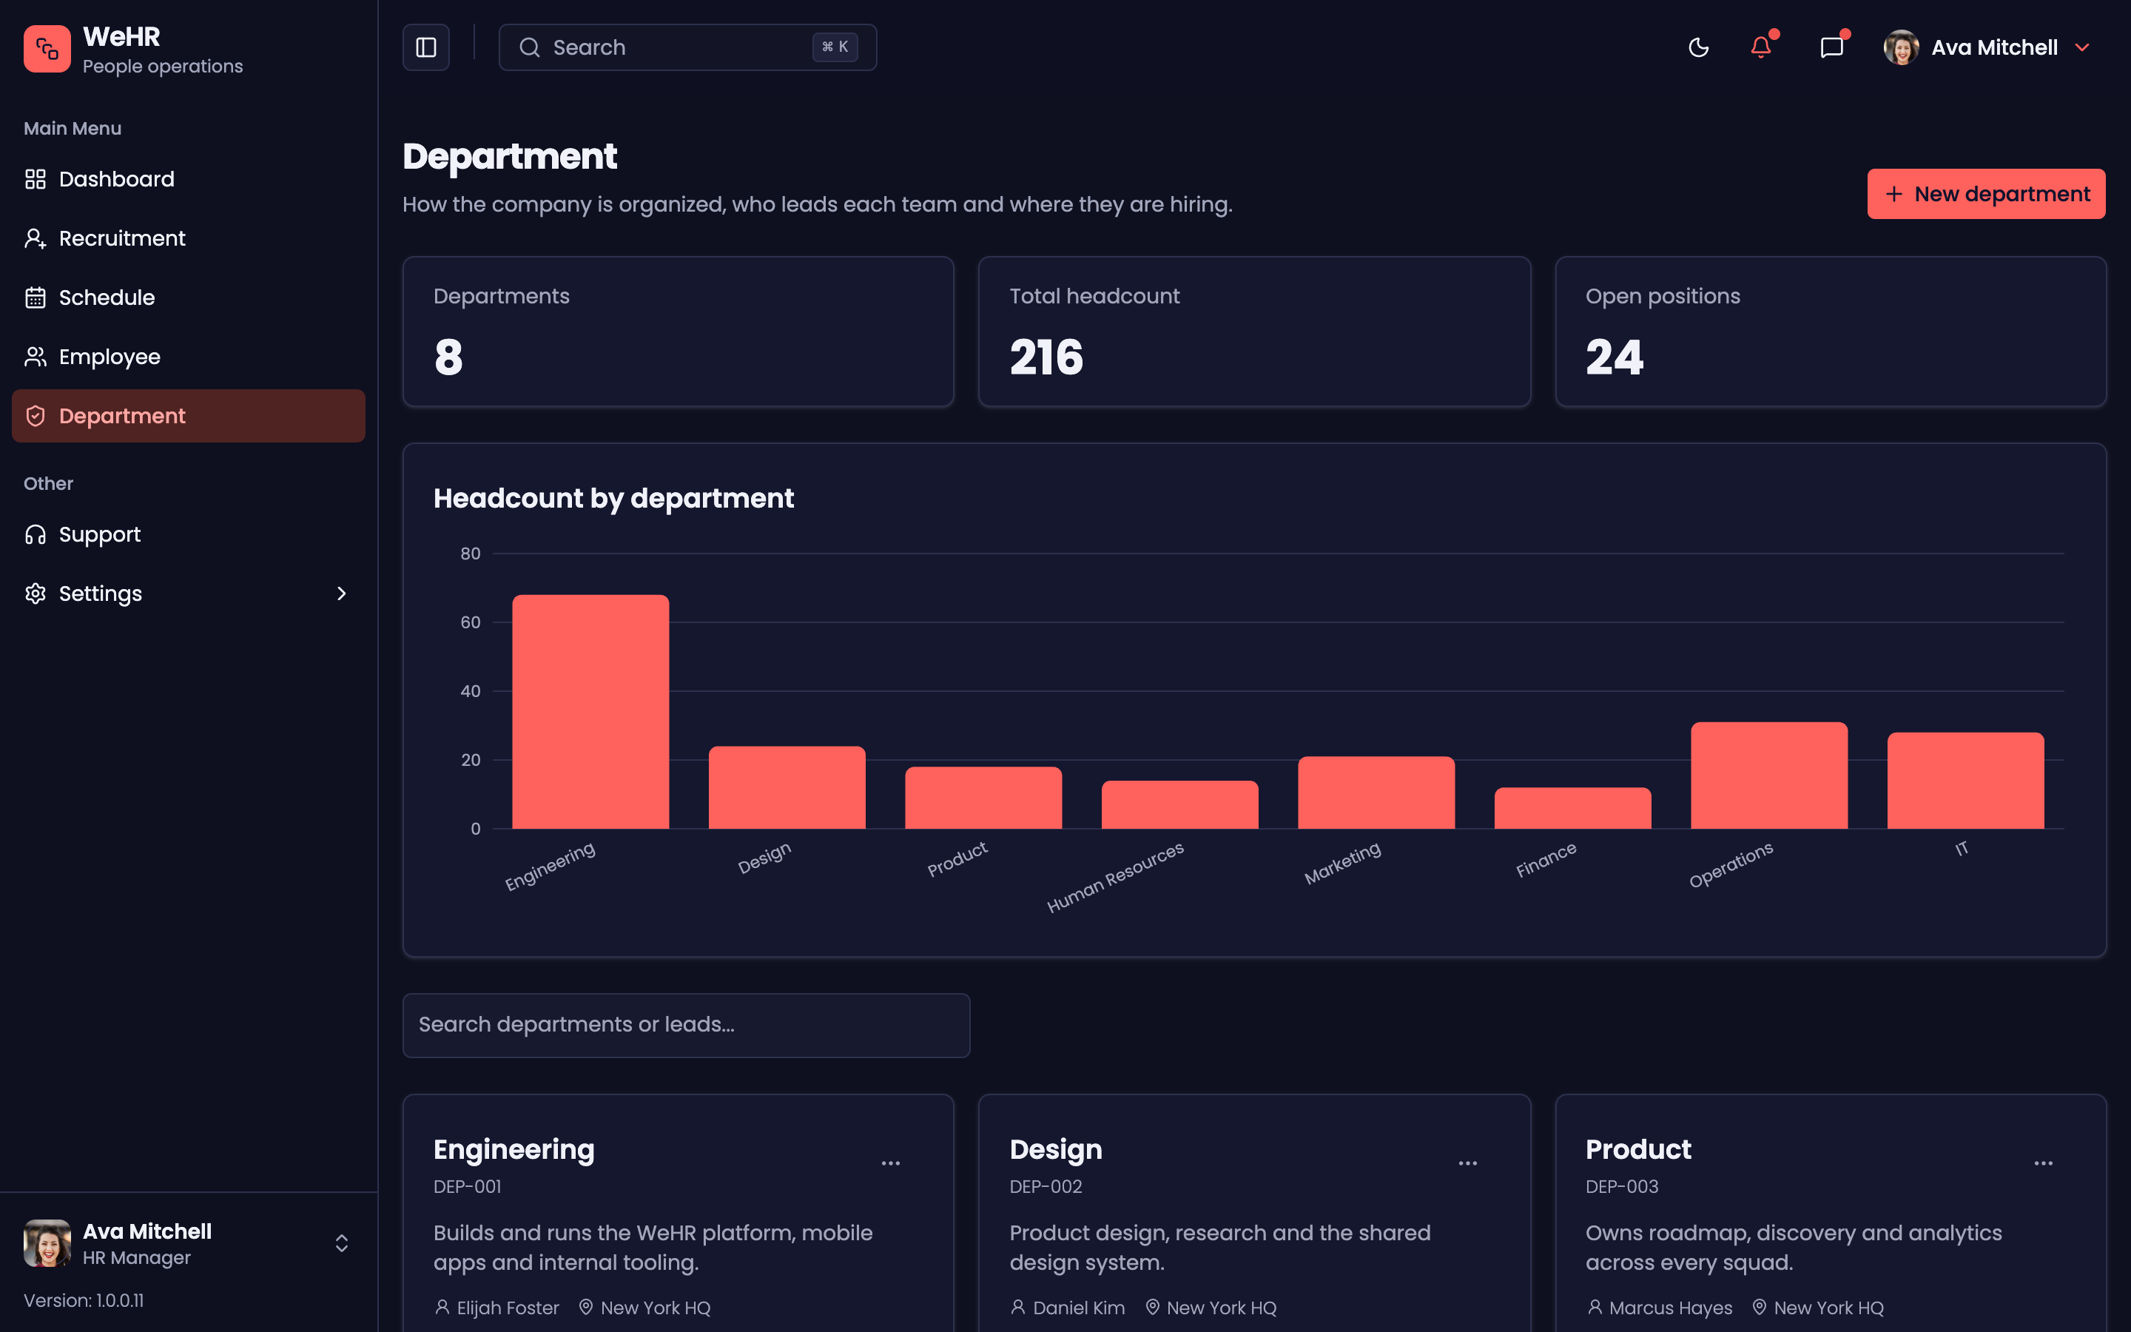Image resolution: width=2131 pixels, height=1332 pixels.
Task: Go to Recruitment in sidebar
Action: point(189,239)
